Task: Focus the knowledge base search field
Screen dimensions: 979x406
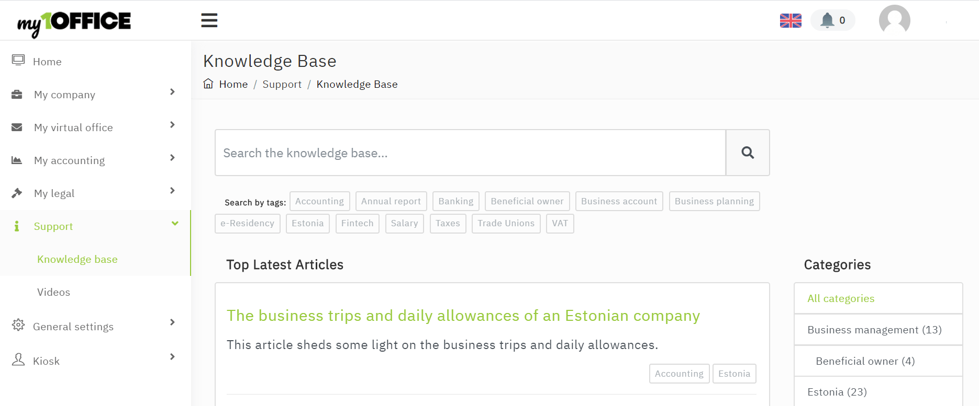Action: [x=470, y=153]
